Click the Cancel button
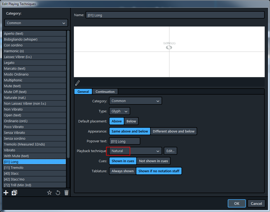 (256, 204)
